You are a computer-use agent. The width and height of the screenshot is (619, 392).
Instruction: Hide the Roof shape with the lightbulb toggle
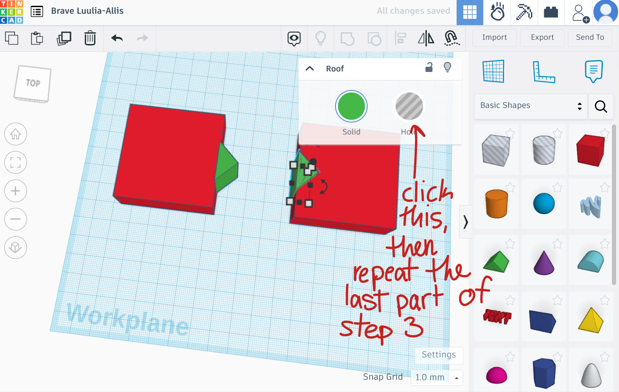pos(447,68)
